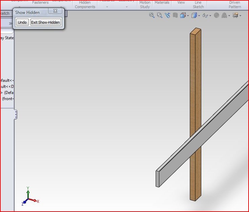
Task: Click the Exit Show-Hidden button
Action: tap(45, 22)
